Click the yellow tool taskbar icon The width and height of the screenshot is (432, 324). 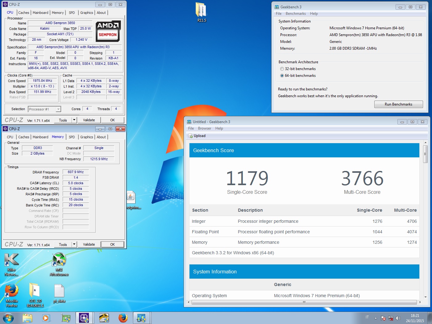coord(104,318)
